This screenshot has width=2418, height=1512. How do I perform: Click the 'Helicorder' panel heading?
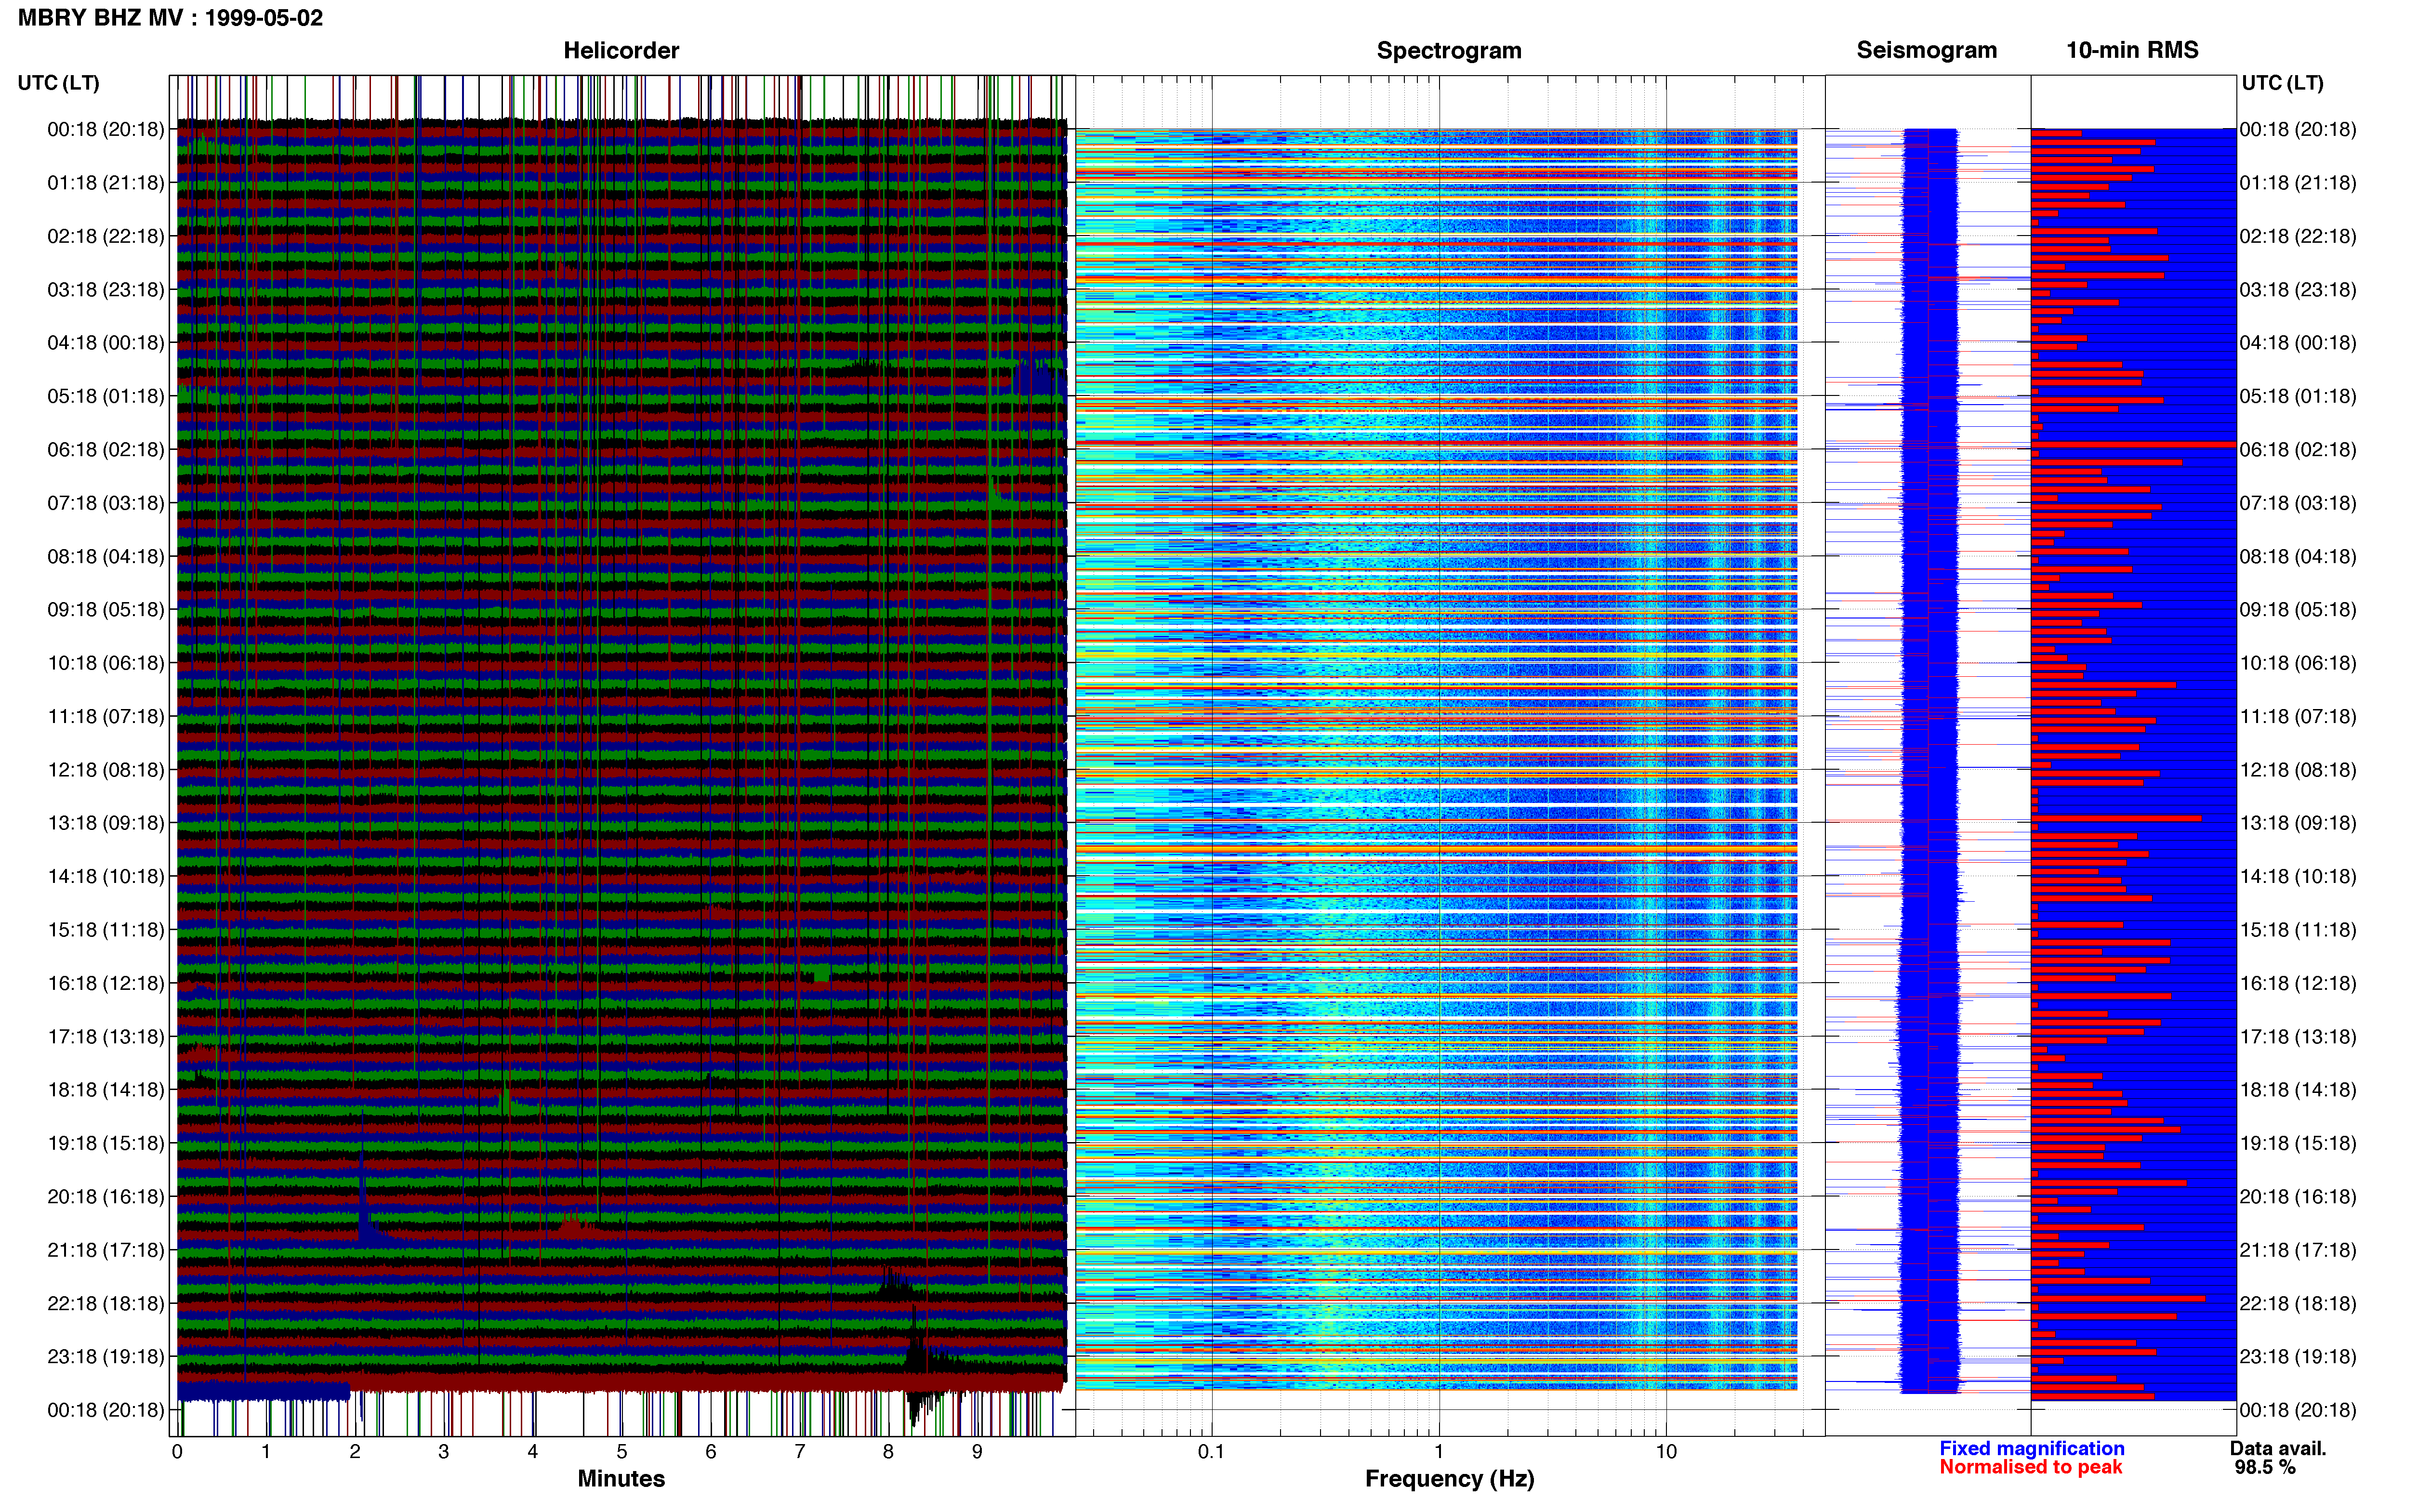click(621, 50)
